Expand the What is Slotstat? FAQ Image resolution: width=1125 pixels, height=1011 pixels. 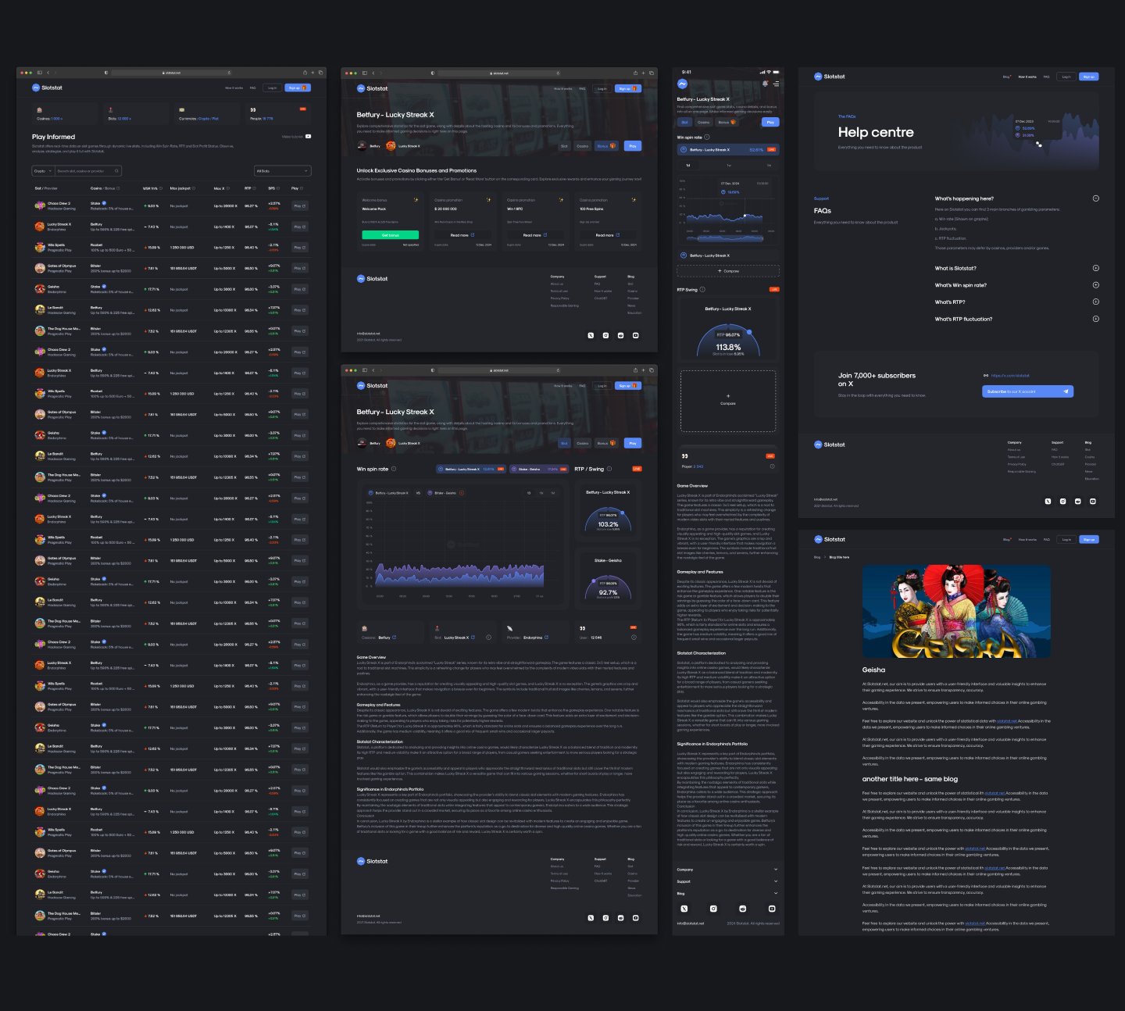[x=1095, y=268]
